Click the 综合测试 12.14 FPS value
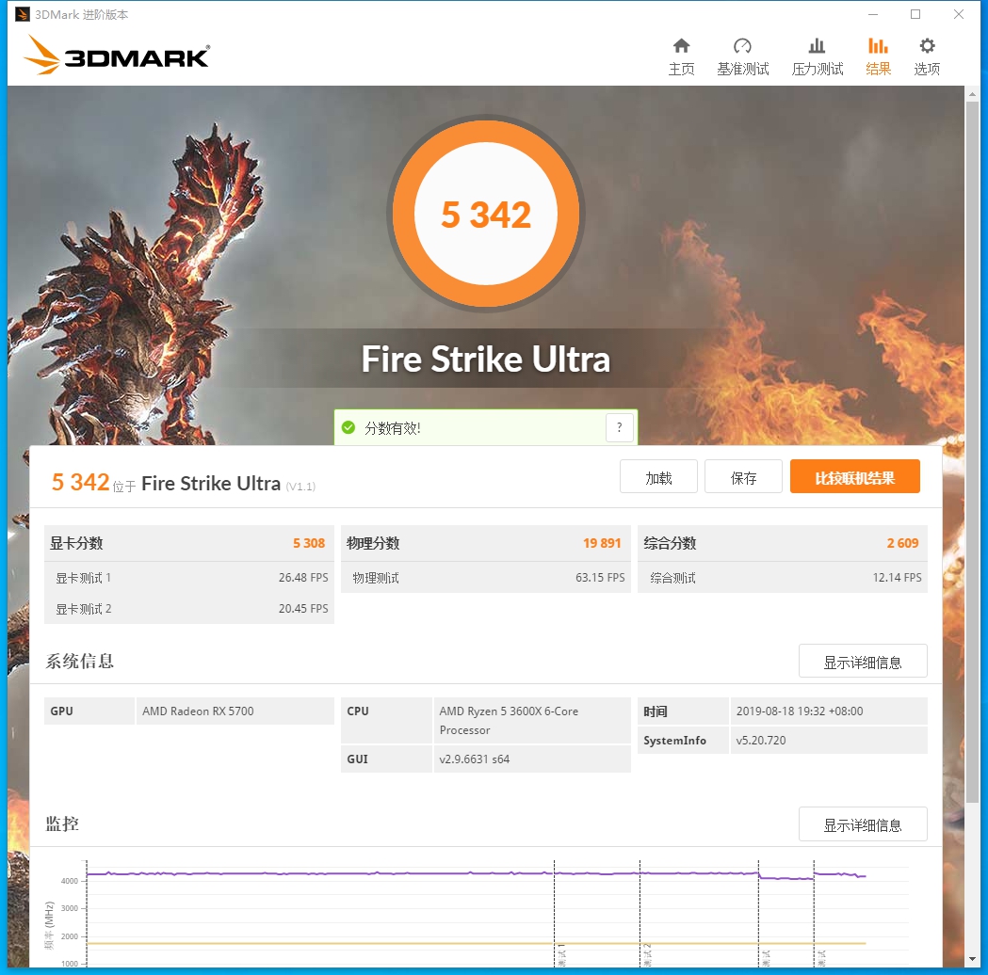 [897, 578]
